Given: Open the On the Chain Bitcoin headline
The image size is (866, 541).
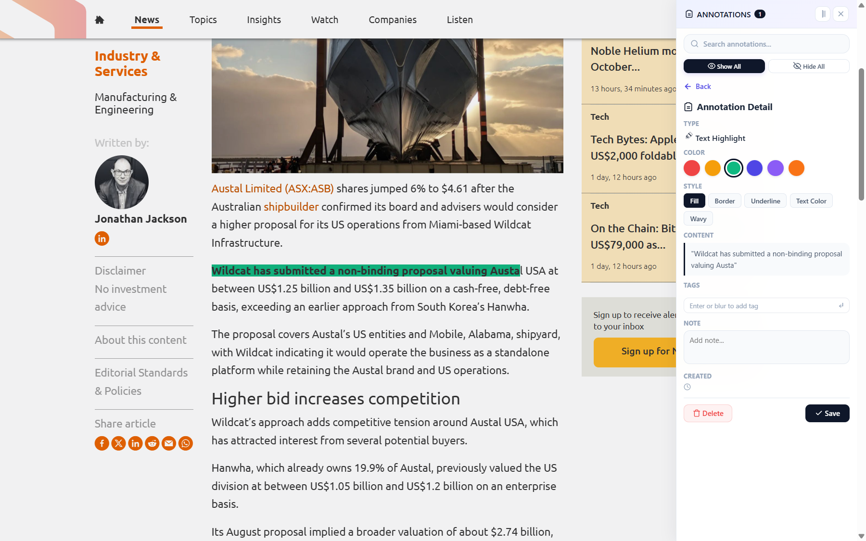Looking at the screenshot, I should (x=633, y=237).
